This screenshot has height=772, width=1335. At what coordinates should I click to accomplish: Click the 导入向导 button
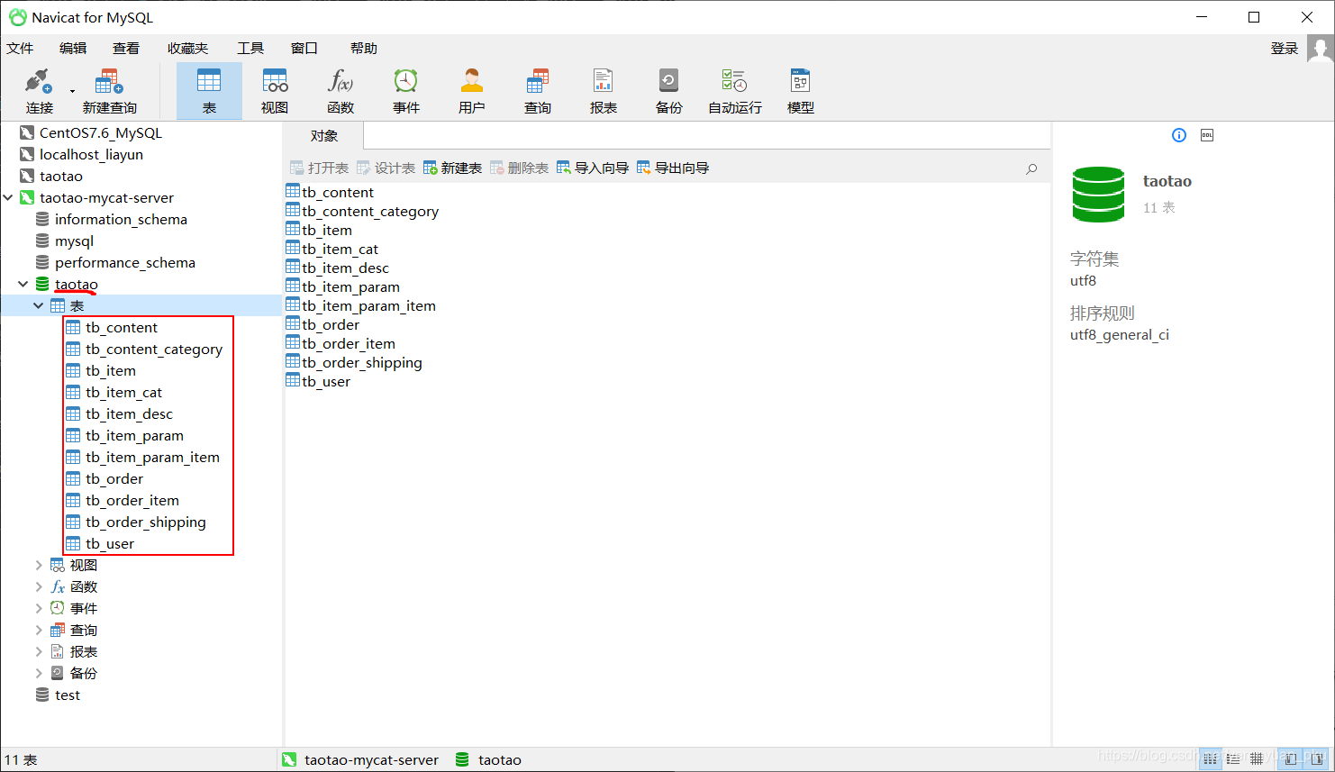pyautogui.click(x=593, y=168)
